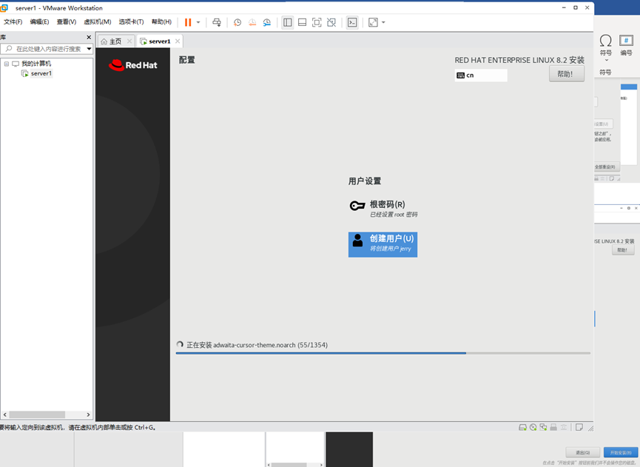The image size is (640, 467).
Task: Click the 编号 number icon in background window
Action: point(626,41)
